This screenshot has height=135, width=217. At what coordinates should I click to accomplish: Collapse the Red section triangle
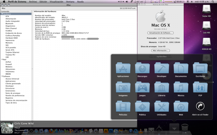pos(2,59)
